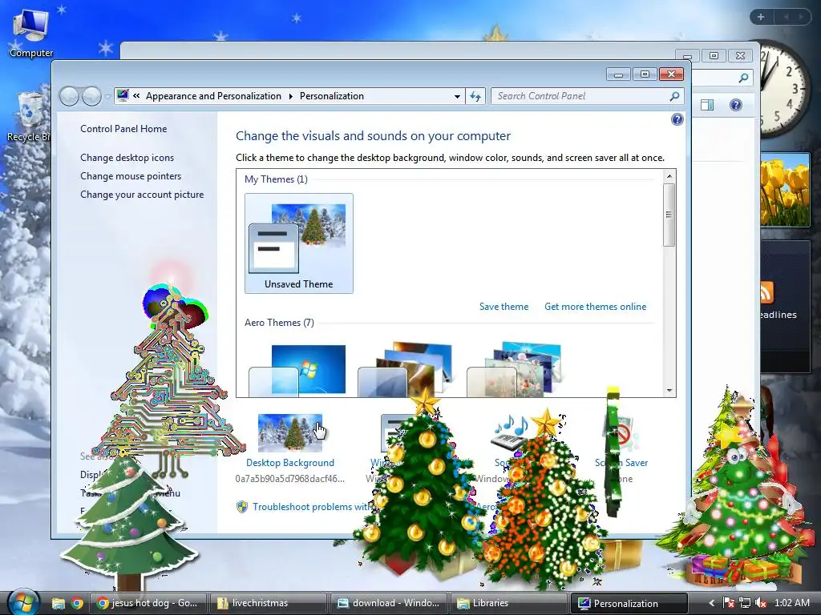Click the Personalization breadcrumb
The image size is (821, 615).
click(331, 96)
